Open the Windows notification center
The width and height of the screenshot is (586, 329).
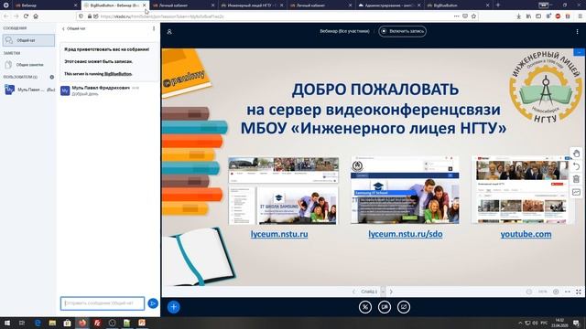coord(577,323)
